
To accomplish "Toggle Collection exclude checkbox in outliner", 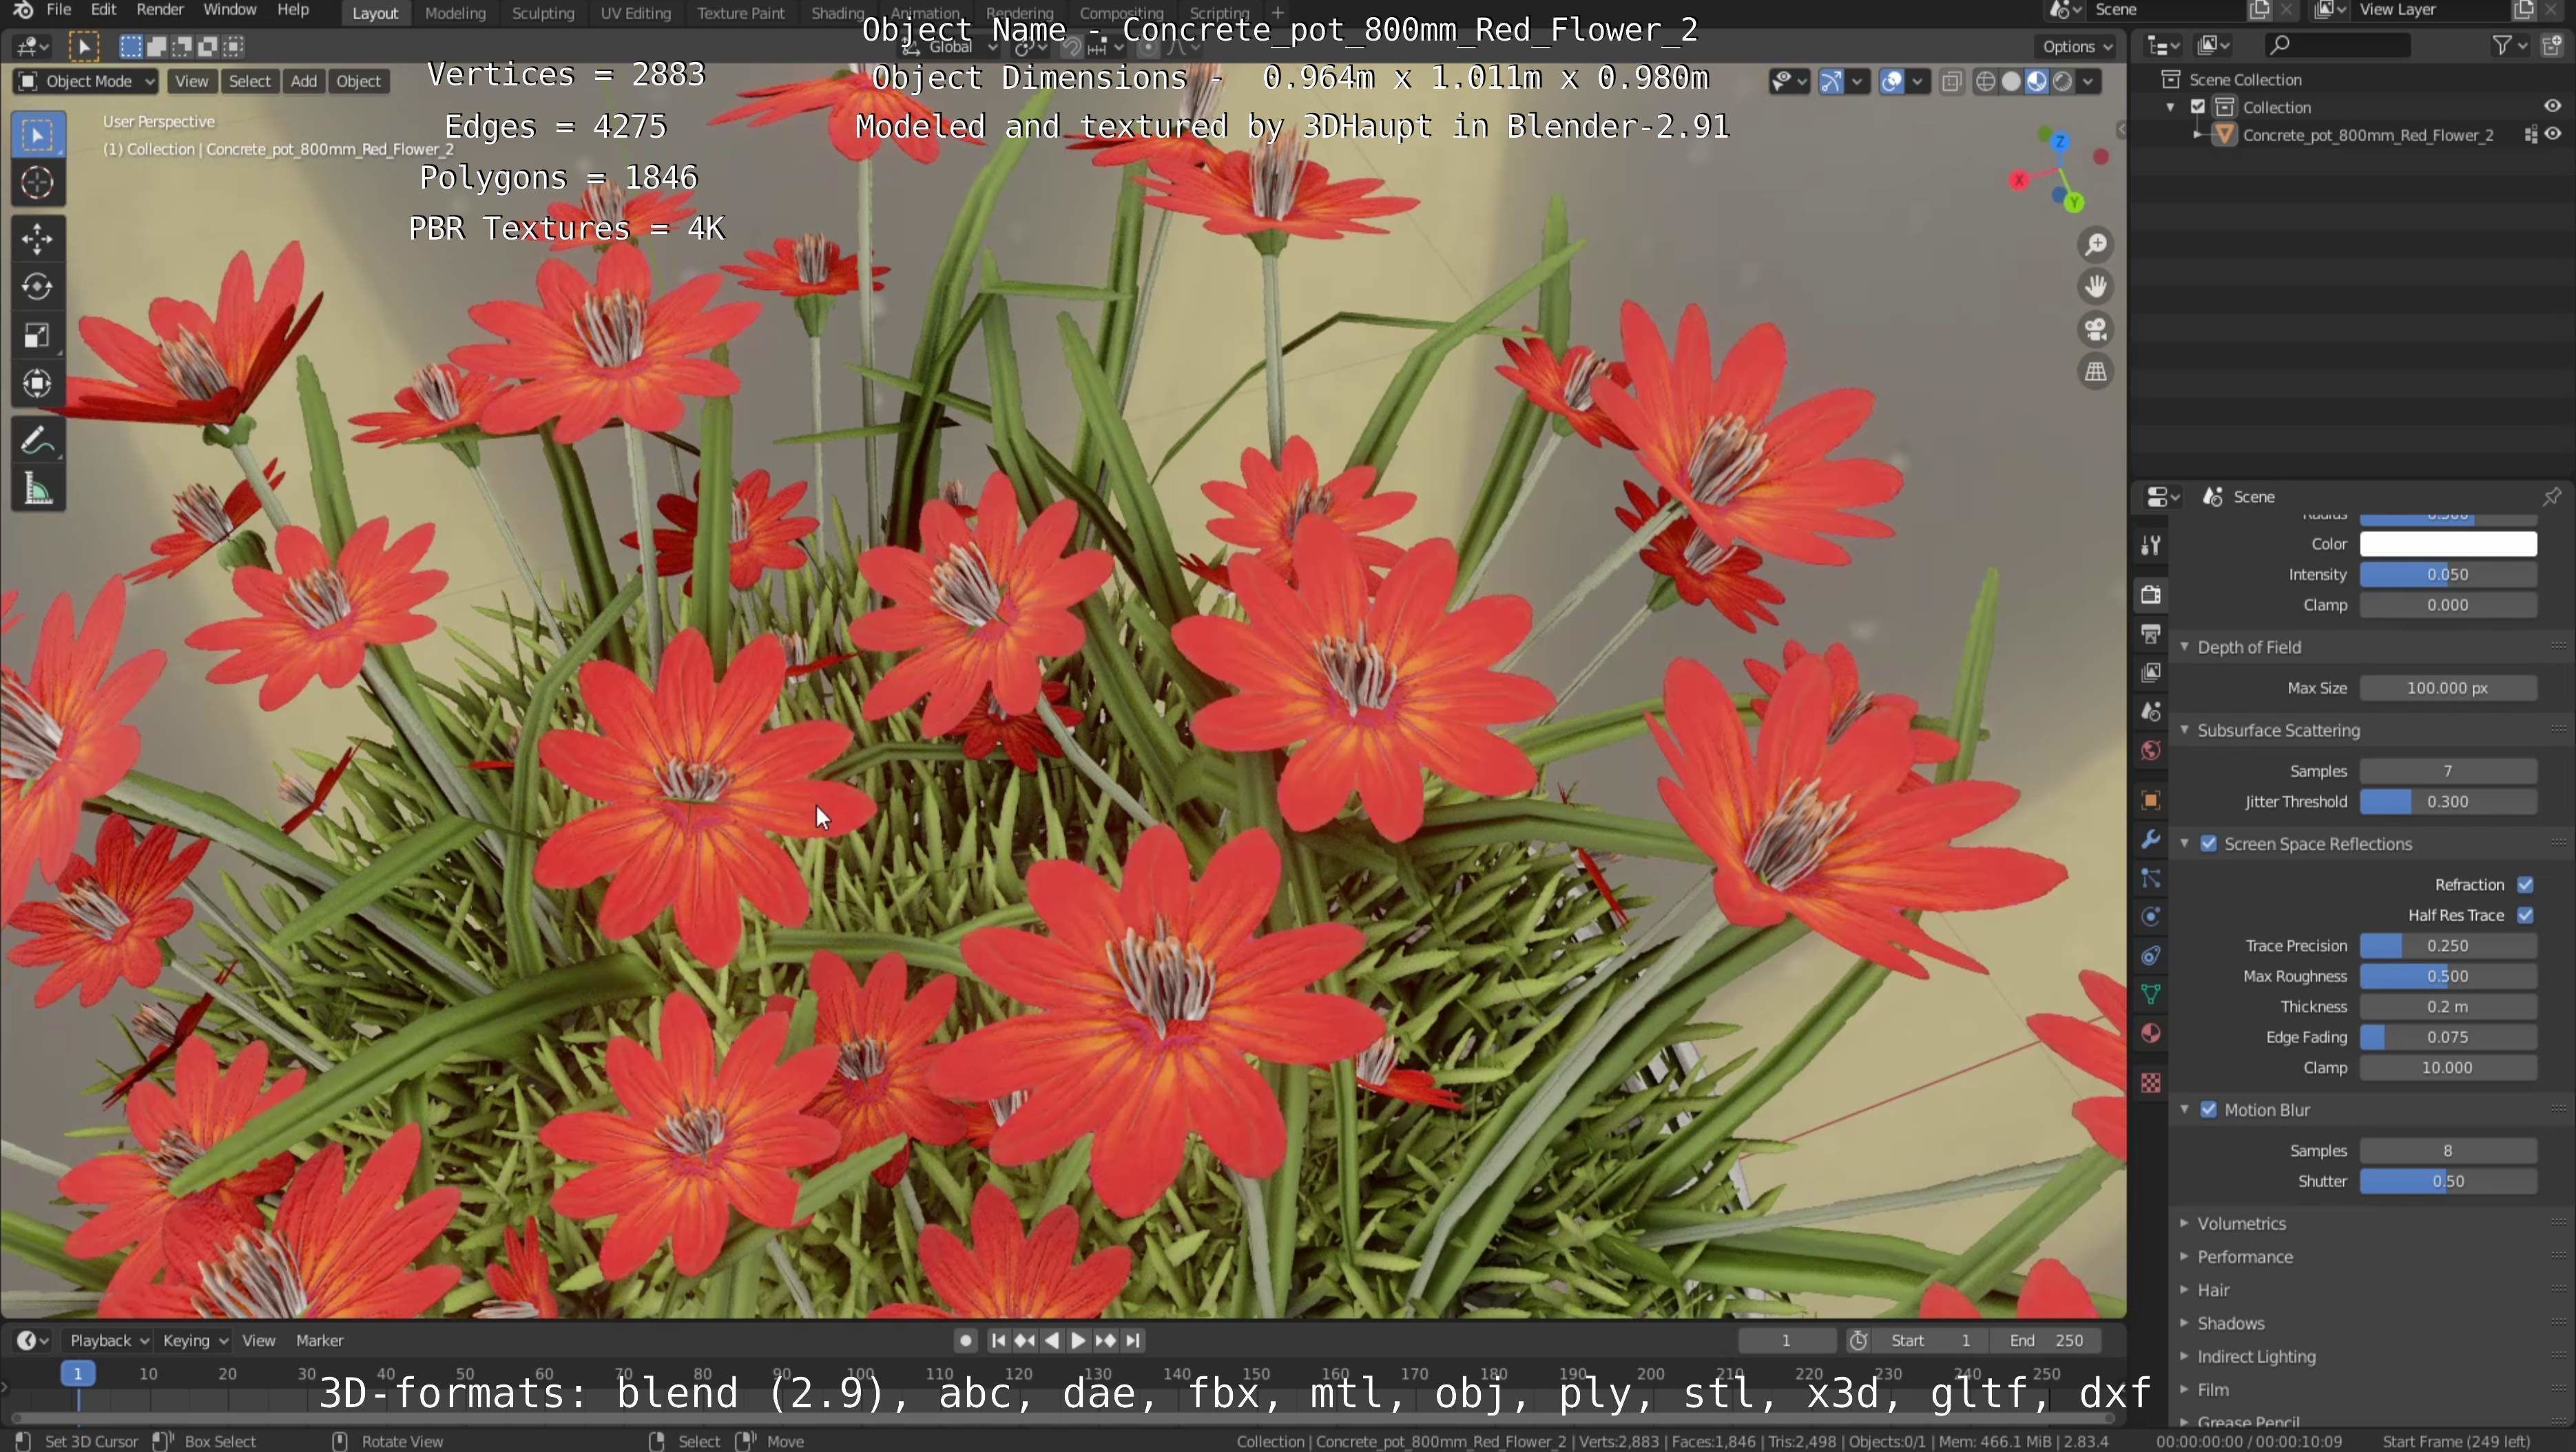I will click(x=2198, y=107).
